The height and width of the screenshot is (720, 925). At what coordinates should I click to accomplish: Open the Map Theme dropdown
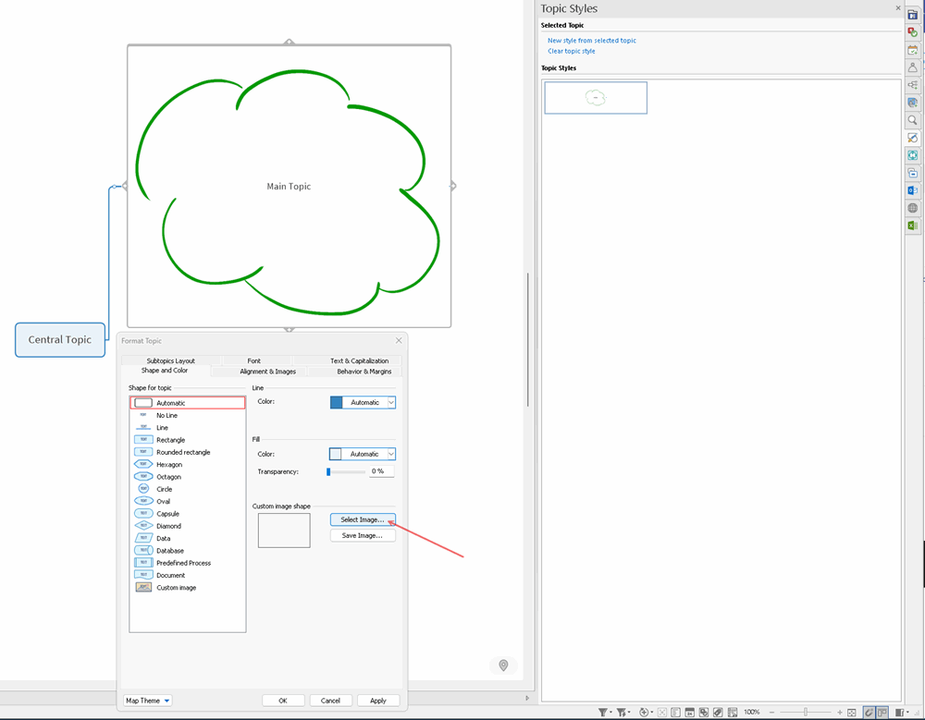point(148,701)
